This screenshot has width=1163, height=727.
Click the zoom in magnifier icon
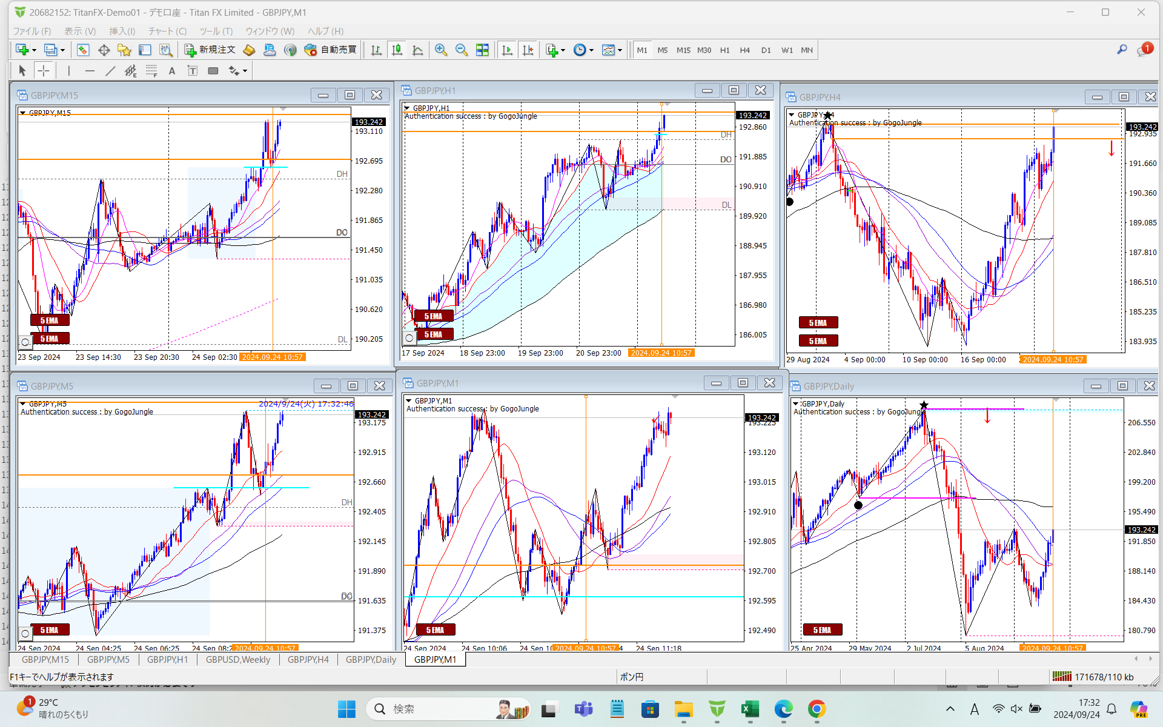pyautogui.click(x=440, y=50)
